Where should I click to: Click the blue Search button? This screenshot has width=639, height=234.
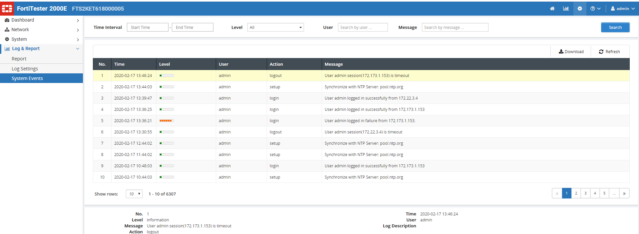(x=615, y=27)
